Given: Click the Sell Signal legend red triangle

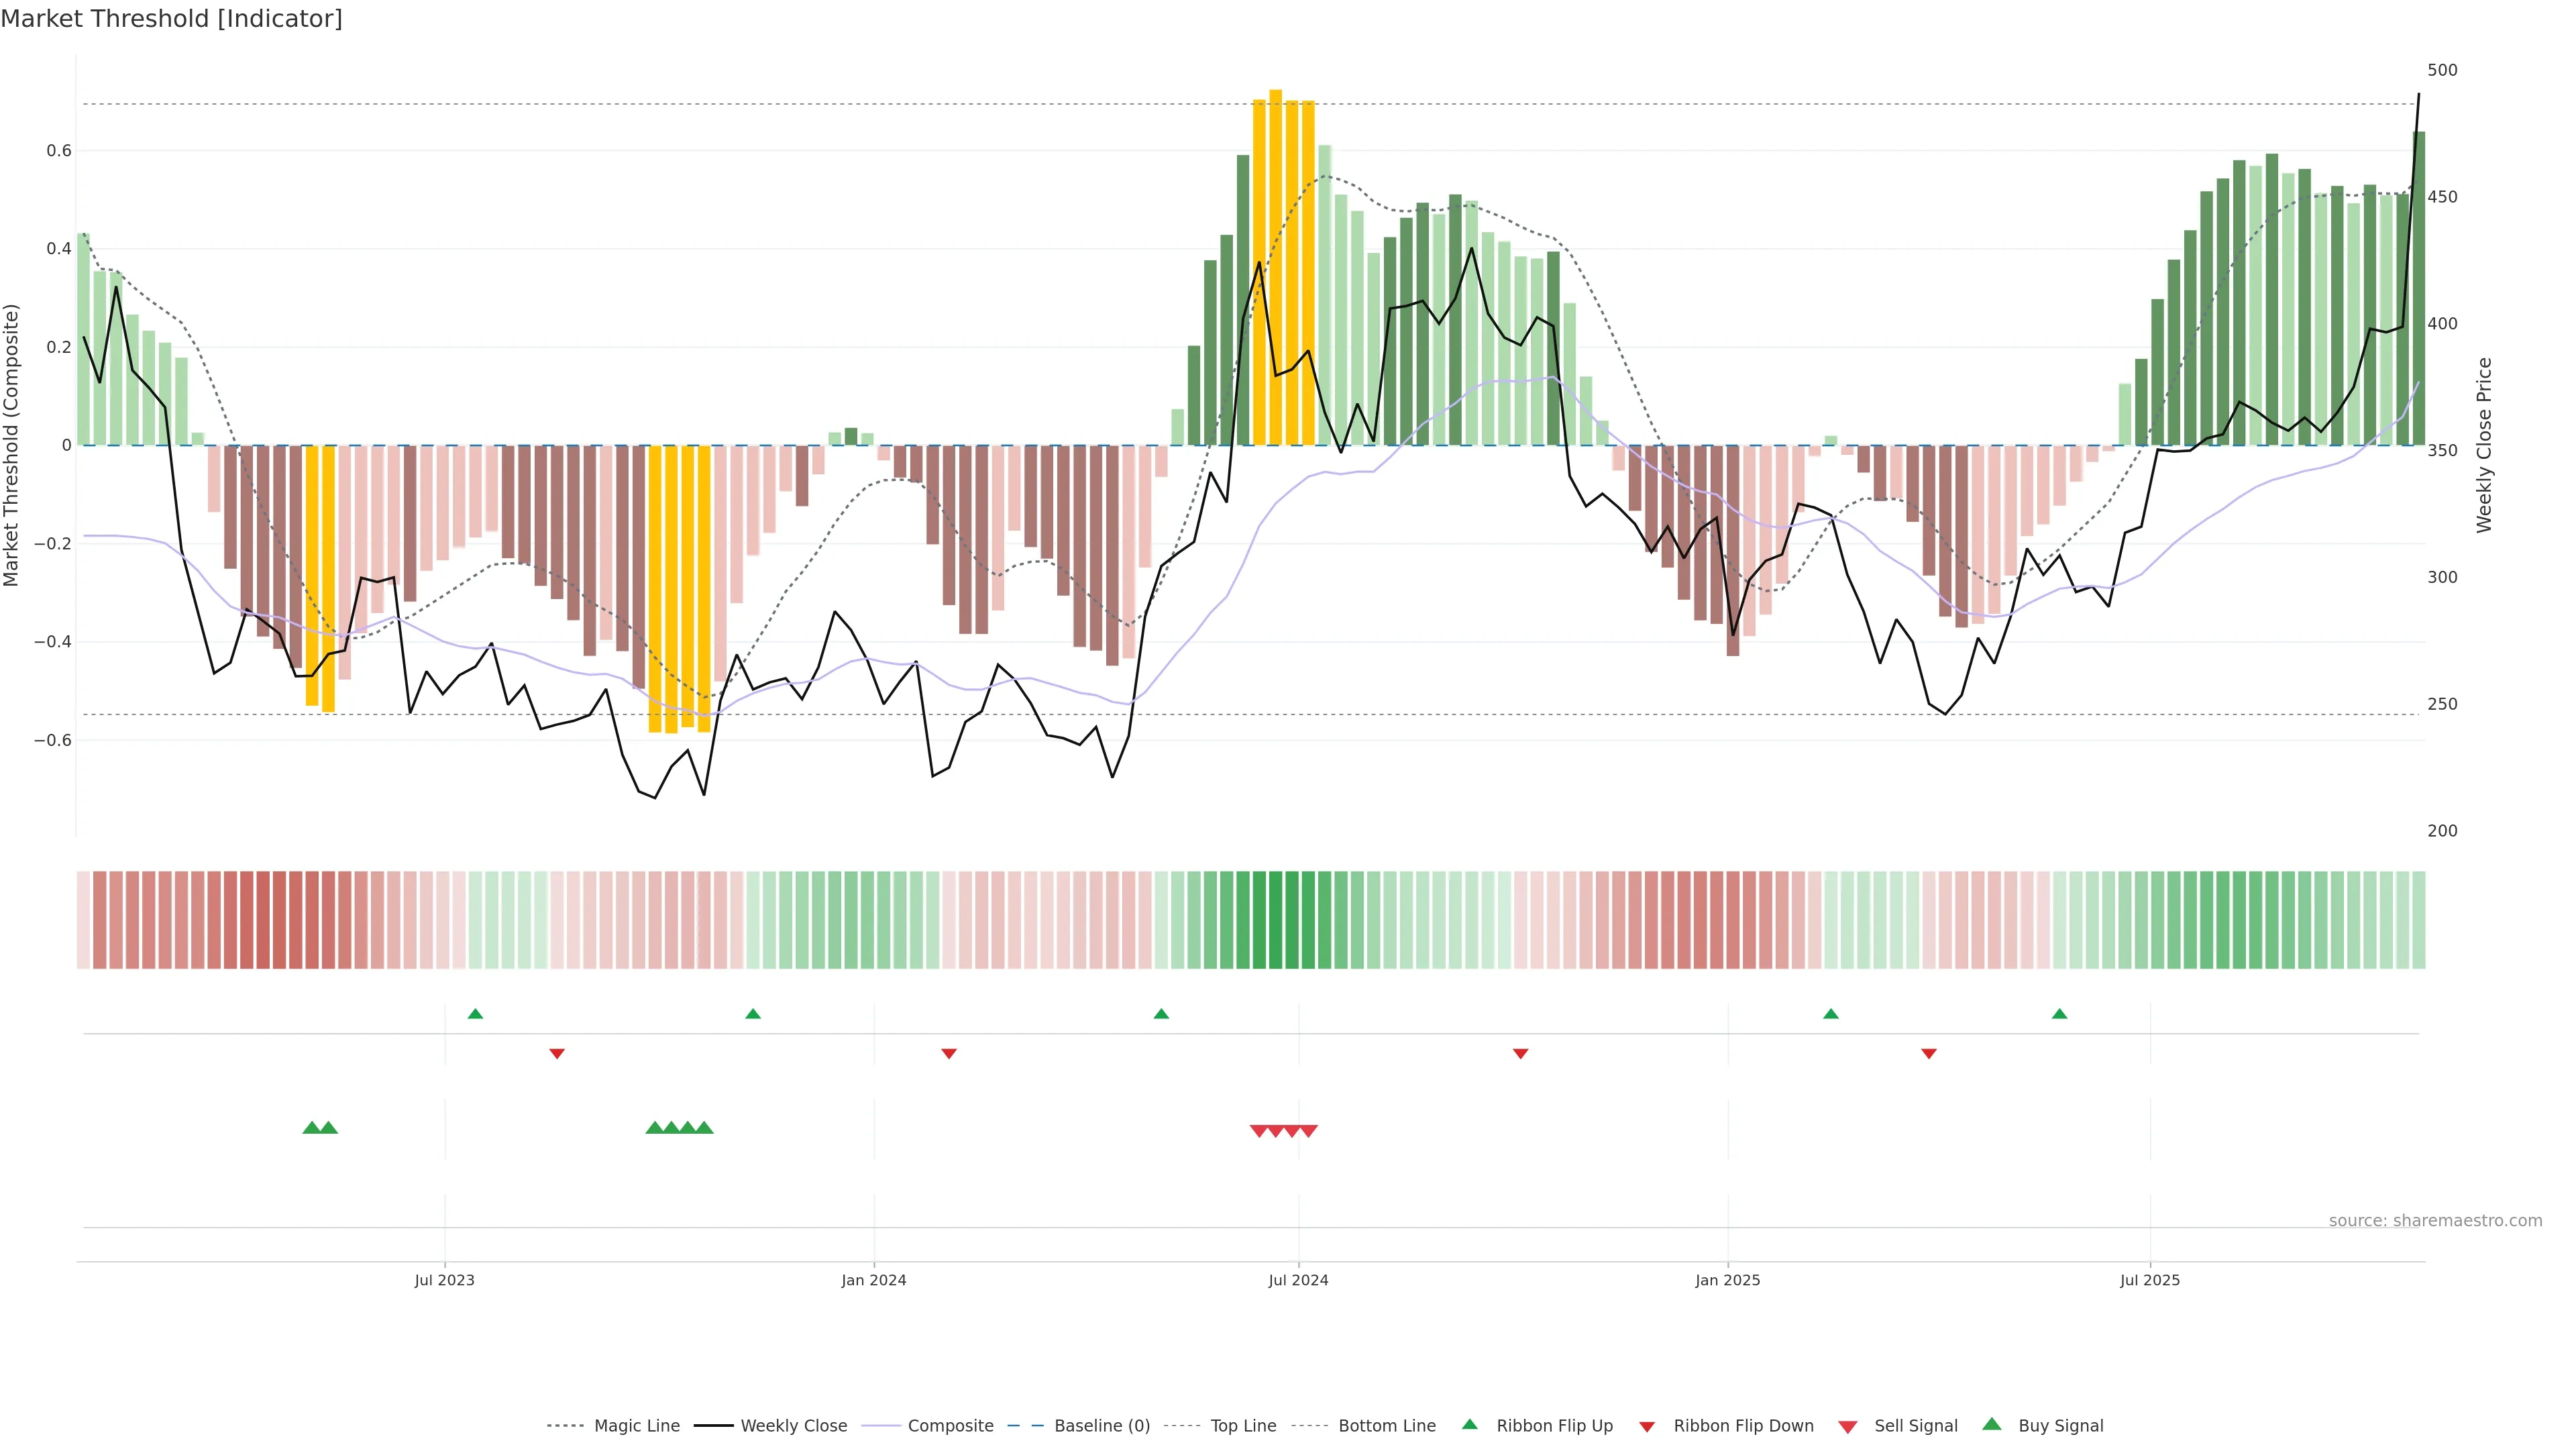Looking at the screenshot, I should pyautogui.click(x=1848, y=1427).
